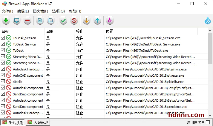The image size is (213, 126).
Task: Toggle the ToDesk_Session rule checkbox
Action: pos(3,37)
